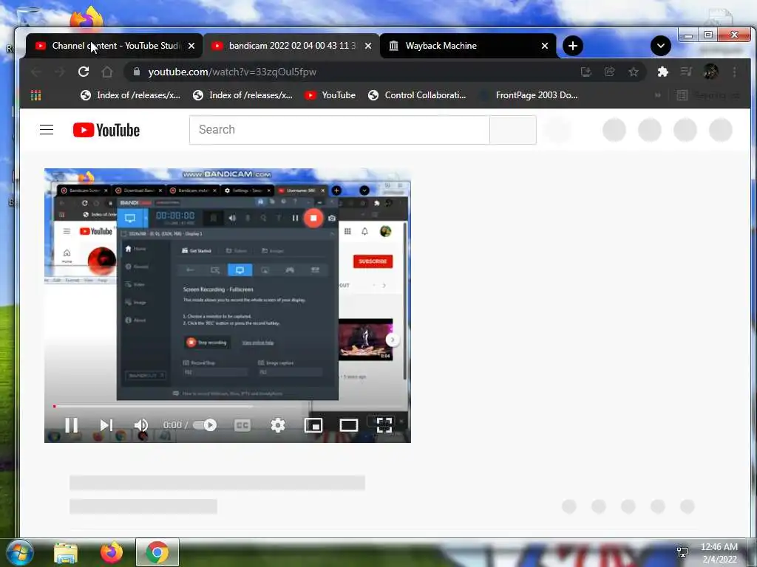Open the YouTube bookmark
This screenshot has height=567, width=757.
[330, 95]
